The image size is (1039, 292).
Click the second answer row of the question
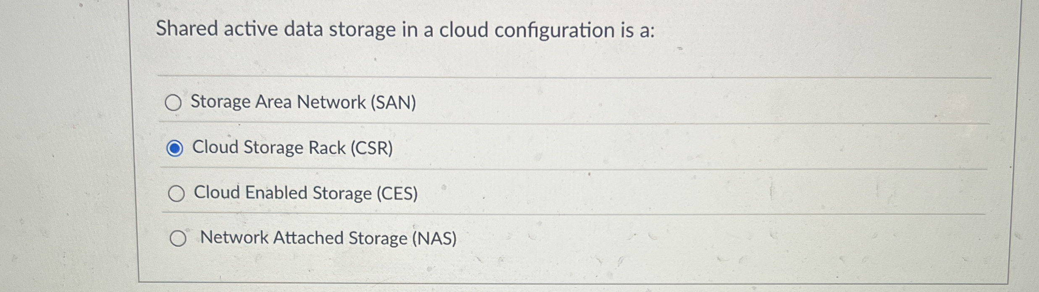tap(462, 148)
